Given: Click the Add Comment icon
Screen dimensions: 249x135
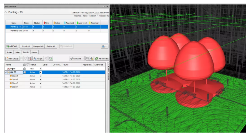Looking at the screenshot, I should point(51,58).
